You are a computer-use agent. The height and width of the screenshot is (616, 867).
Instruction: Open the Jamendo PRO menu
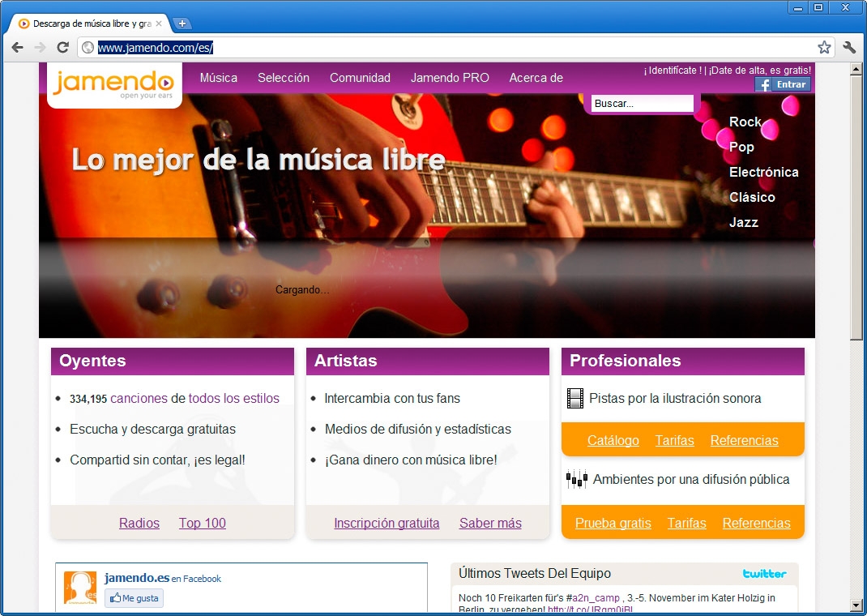tap(450, 78)
